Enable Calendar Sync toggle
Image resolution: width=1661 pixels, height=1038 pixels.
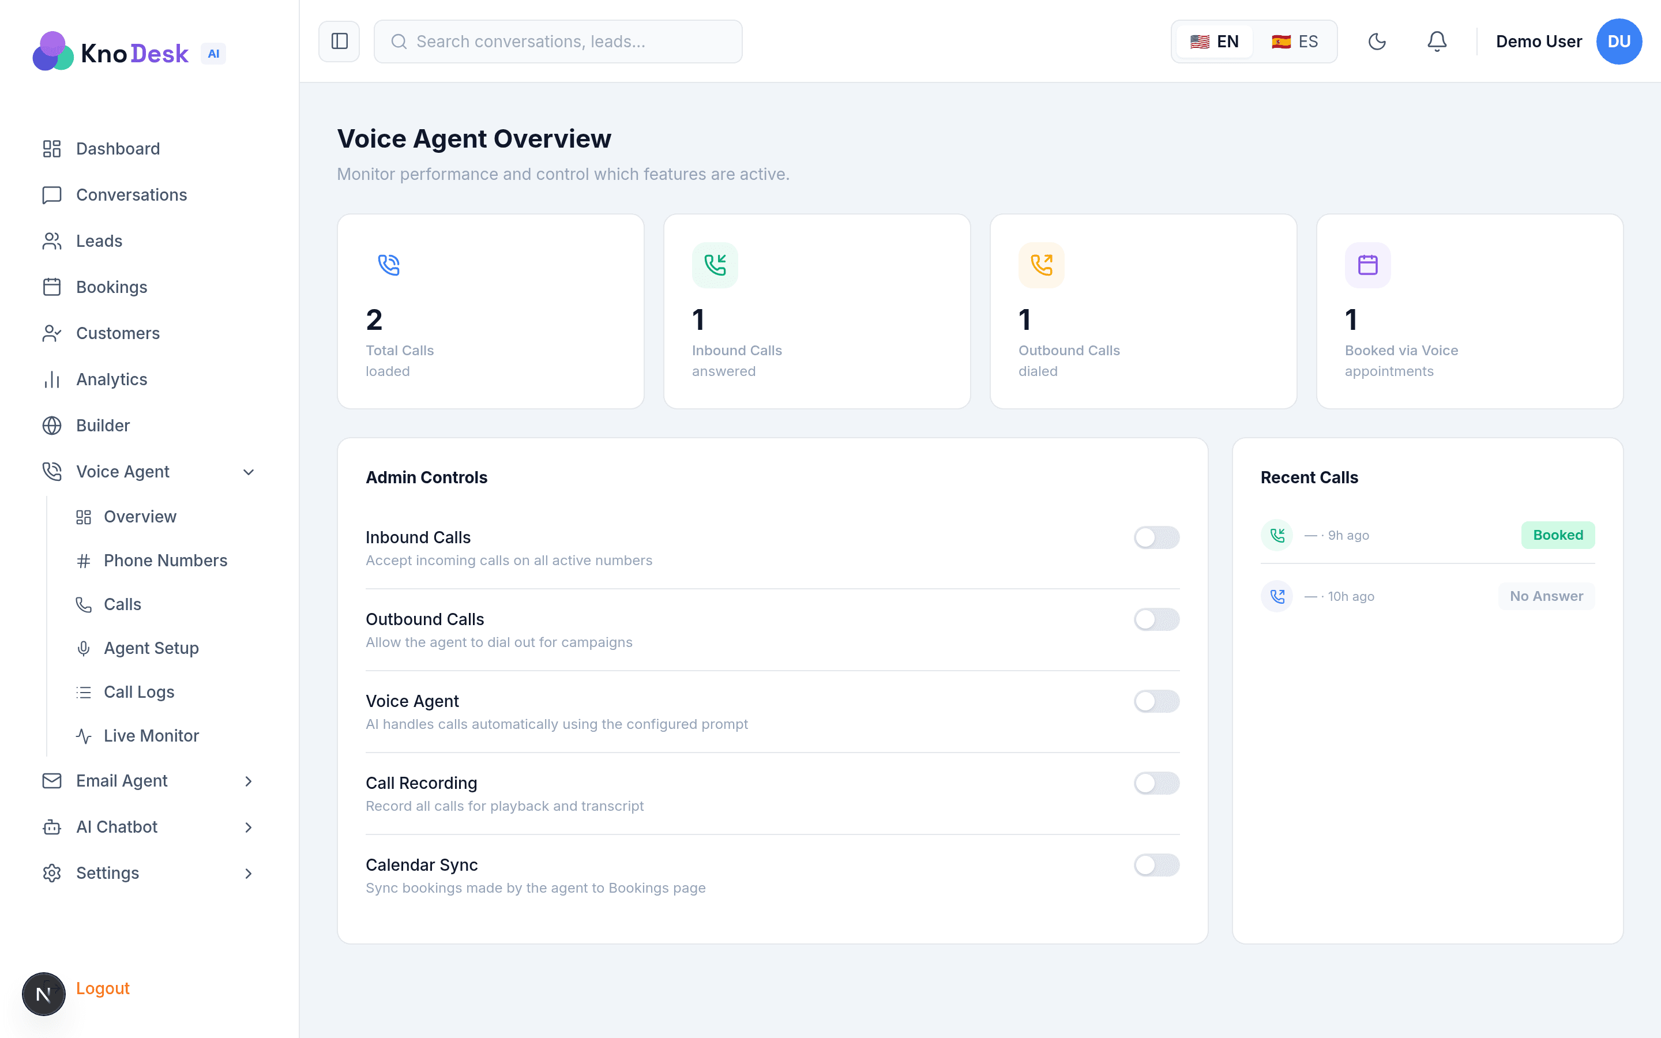tap(1156, 865)
